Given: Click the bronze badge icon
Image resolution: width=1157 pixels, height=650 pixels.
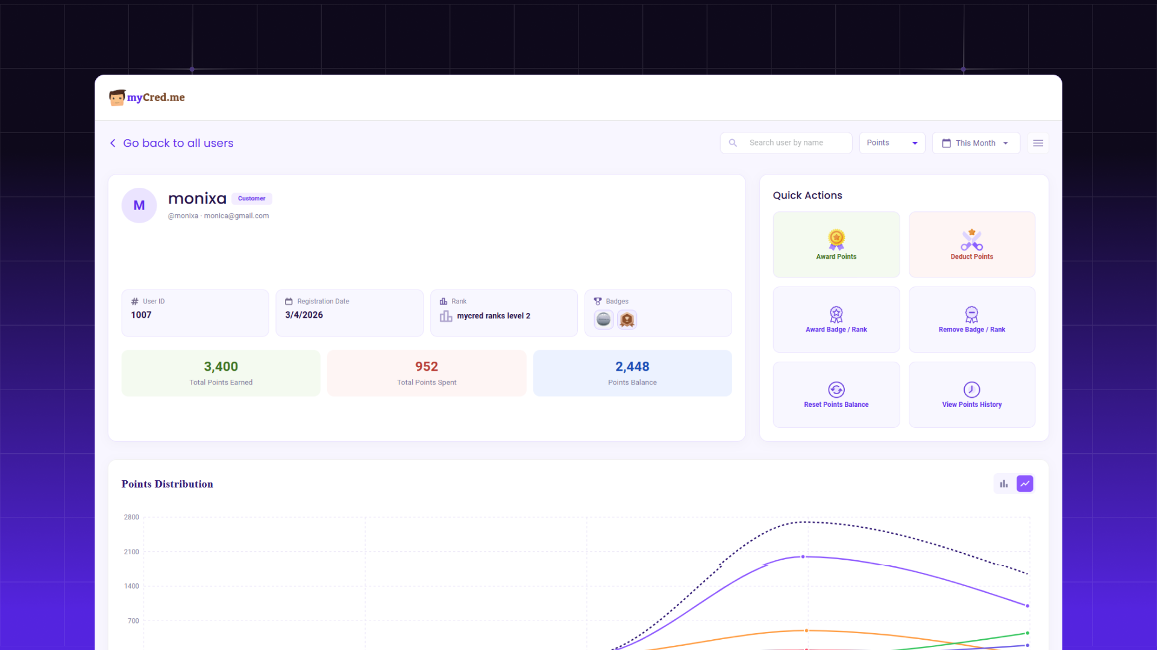Looking at the screenshot, I should point(627,320).
